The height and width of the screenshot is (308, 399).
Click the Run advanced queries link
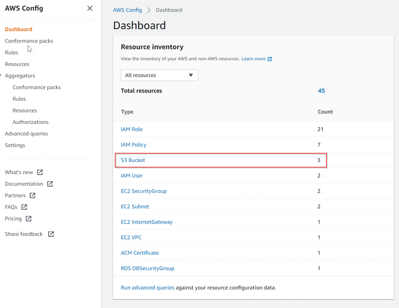(x=148, y=288)
